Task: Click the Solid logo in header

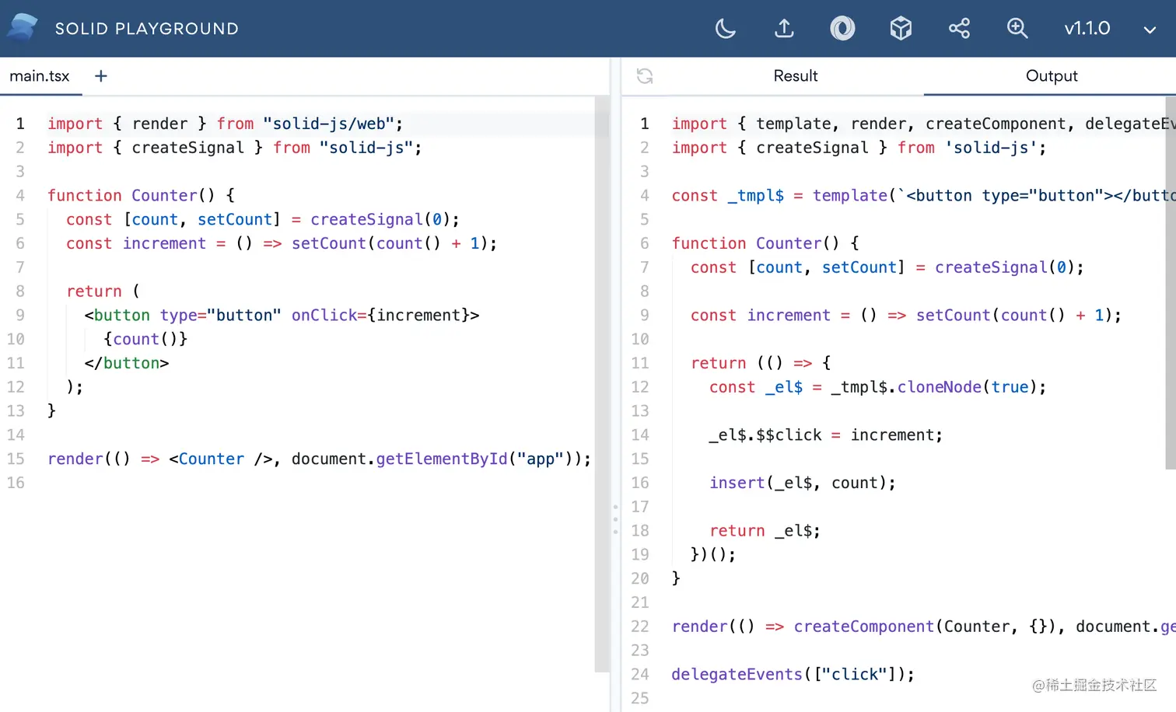Action: point(23,28)
